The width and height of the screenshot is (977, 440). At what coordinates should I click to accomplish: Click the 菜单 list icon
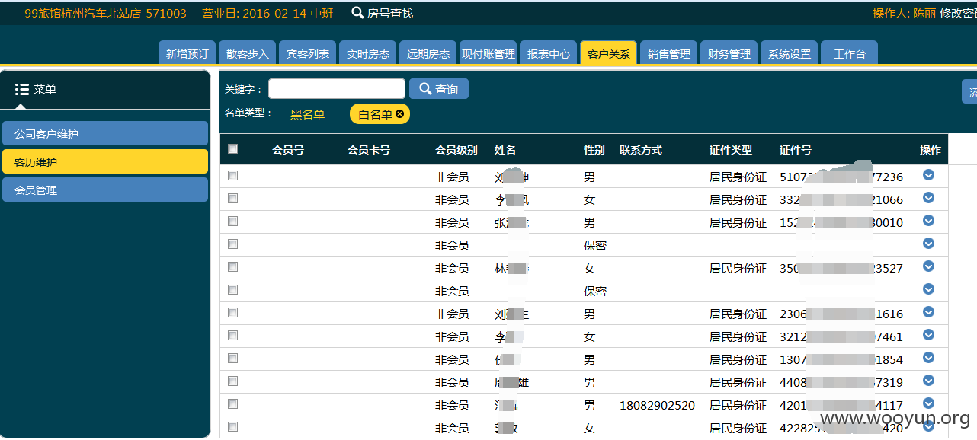[22, 90]
